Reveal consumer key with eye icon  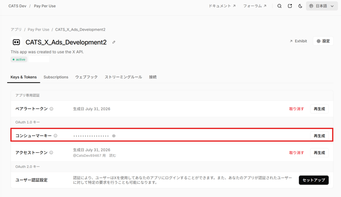pyautogui.click(x=113, y=136)
